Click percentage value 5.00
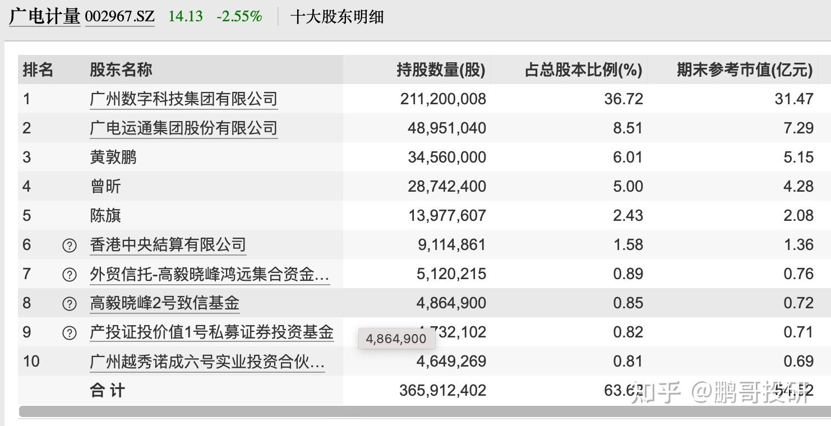This screenshot has width=831, height=426. pyautogui.click(x=628, y=187)
